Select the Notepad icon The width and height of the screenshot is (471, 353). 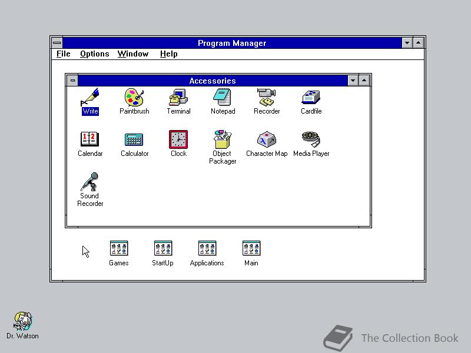[x=223, y=97]
